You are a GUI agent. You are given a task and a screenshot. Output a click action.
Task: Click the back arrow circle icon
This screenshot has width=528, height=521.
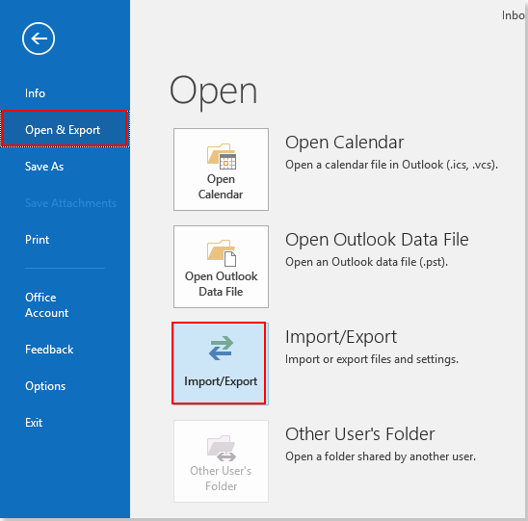point(39,39)
